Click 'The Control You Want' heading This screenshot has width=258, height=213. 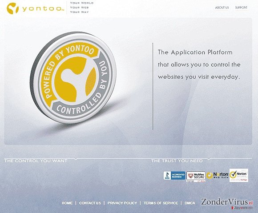pyautogui.click(x=36, y=161)
